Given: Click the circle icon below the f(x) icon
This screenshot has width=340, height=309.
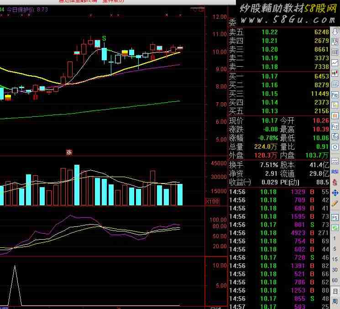Looking at the screenshot, I should [x=335, y=147].
